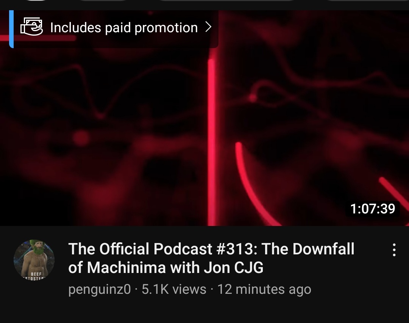Click the penguinz0 channel name text

99,289
